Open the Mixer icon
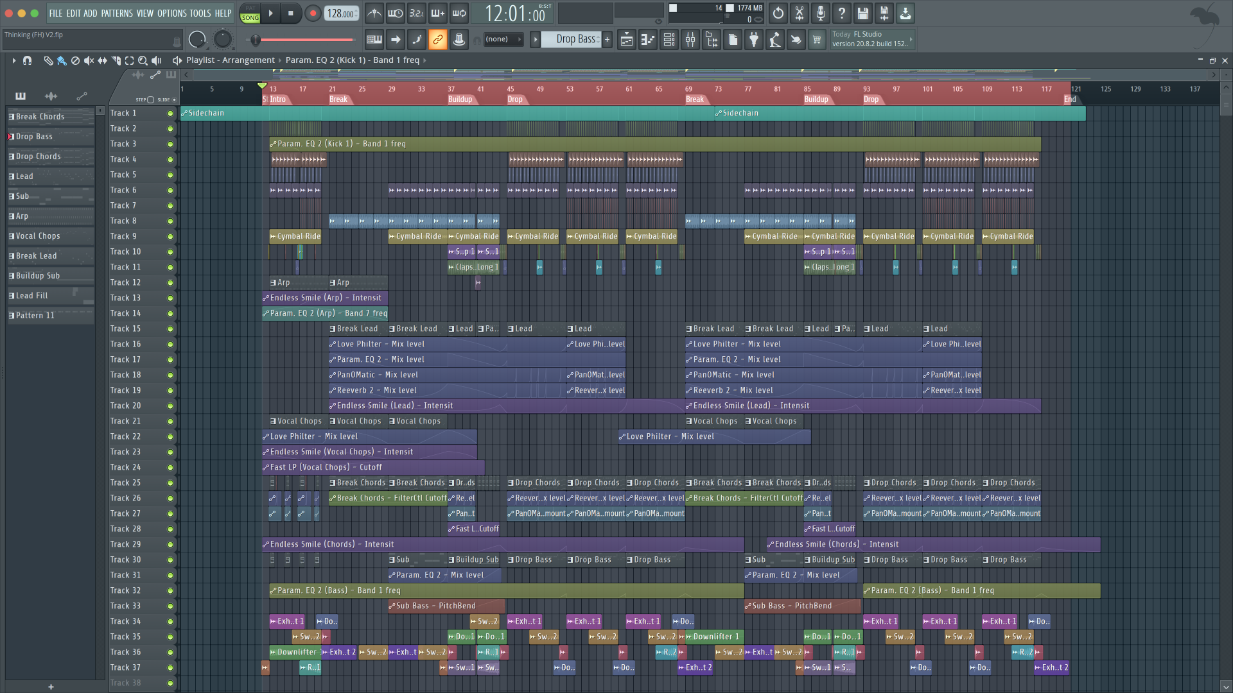The width and height of the screenshot is (1233, 693). click(690, 40)
